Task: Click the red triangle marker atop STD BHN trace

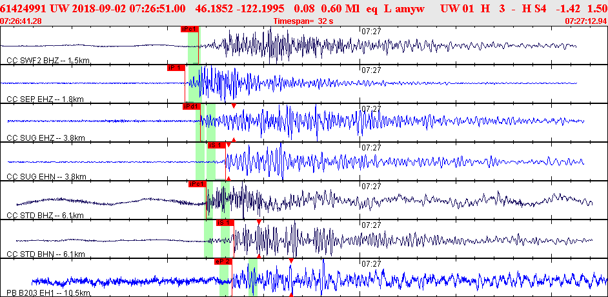Action: (x=259, y=221)
